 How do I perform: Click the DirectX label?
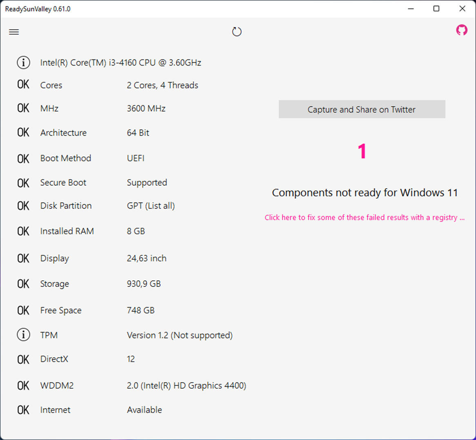click(x=54, y=359)
